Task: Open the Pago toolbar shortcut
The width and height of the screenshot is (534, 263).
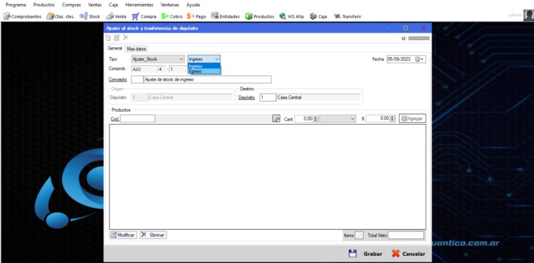Action: pyautogui.click(x=197, y=17)
